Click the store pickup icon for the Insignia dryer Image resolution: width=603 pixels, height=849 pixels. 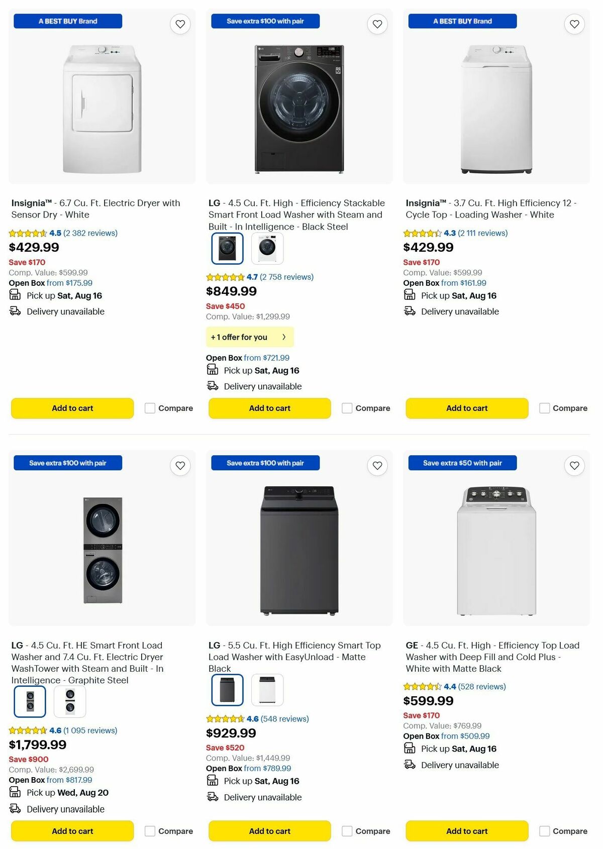pos(15,294)
